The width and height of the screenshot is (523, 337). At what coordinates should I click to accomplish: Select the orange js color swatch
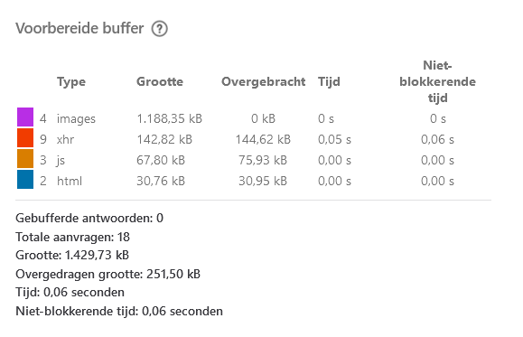25,158
